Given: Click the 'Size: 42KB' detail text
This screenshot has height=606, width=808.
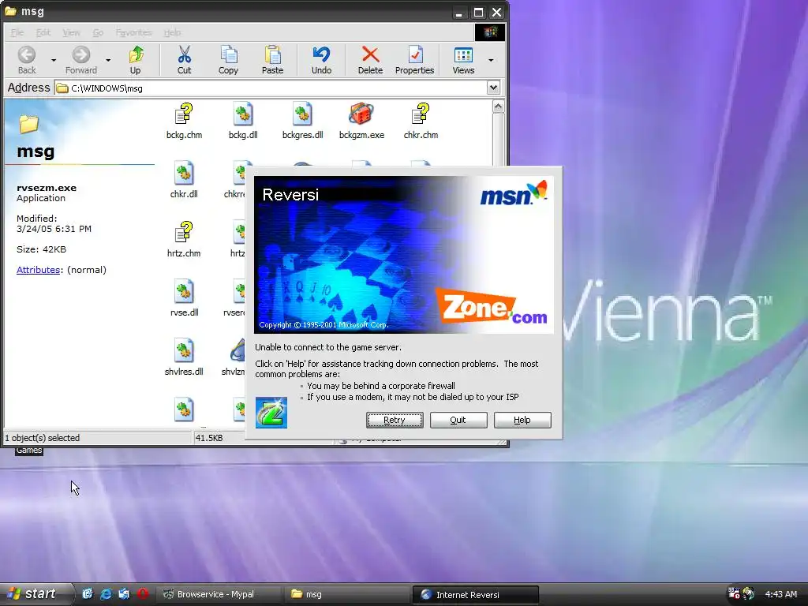Looking at the screenshot, I should click(x=41, y=249).
